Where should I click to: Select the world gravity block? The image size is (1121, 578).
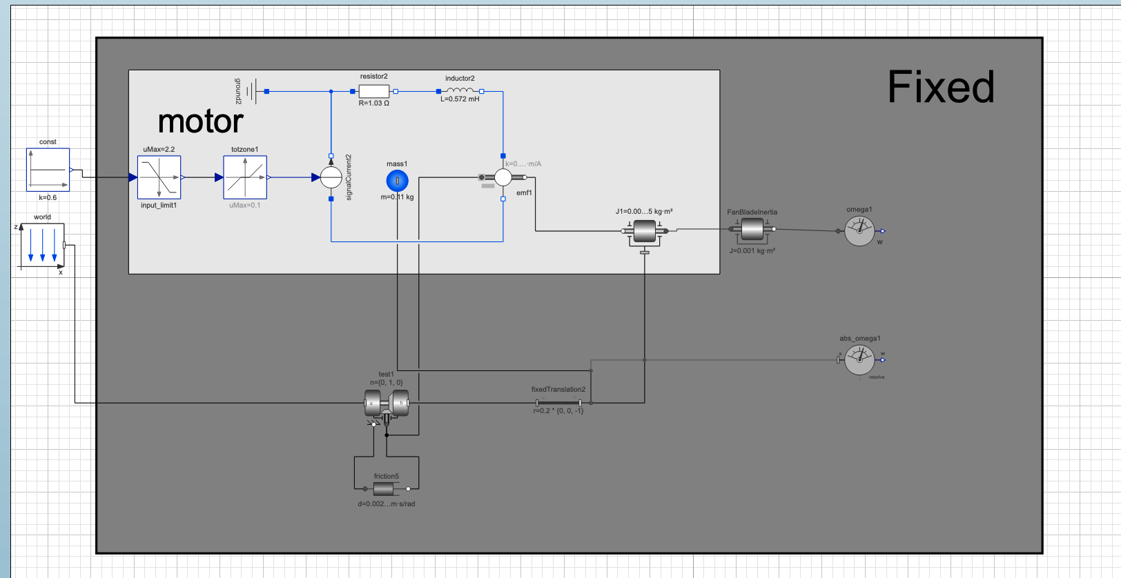[x=42, y=245]
